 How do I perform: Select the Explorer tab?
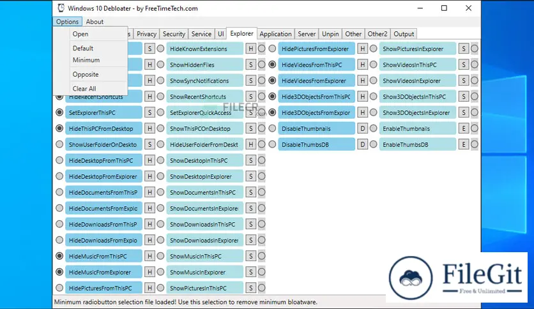(242, 33)
